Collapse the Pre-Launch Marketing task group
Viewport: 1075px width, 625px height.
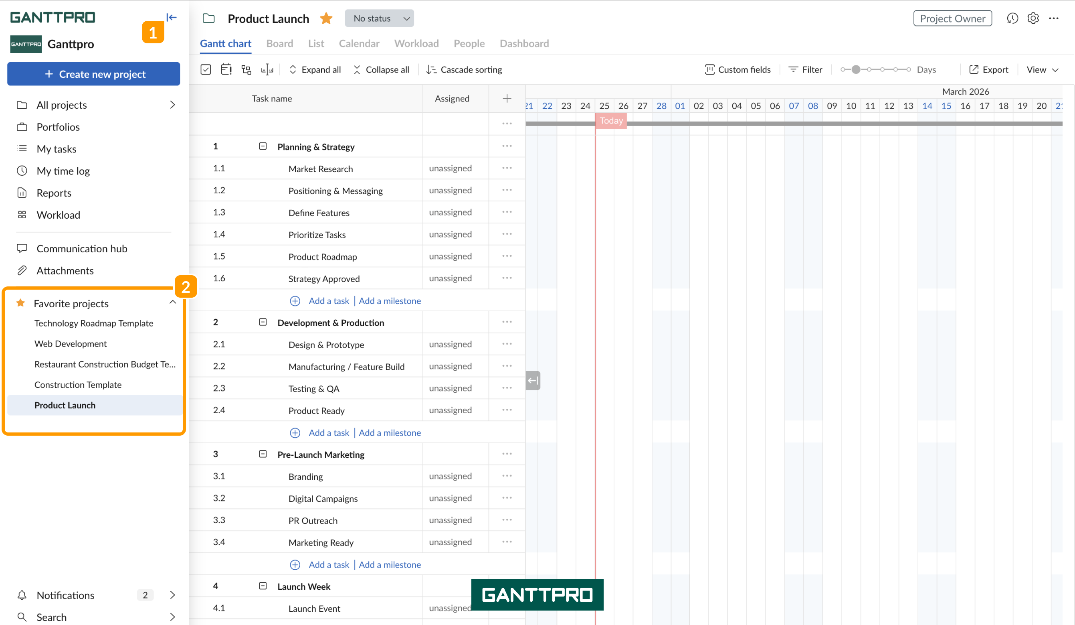263,454
